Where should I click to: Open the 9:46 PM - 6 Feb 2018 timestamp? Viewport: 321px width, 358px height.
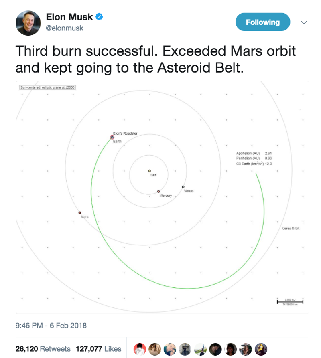[x=51, y=325]
